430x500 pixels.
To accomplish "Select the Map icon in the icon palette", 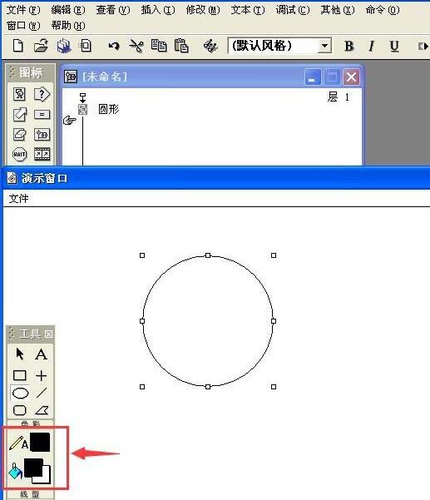I will [x=42, y=134].
